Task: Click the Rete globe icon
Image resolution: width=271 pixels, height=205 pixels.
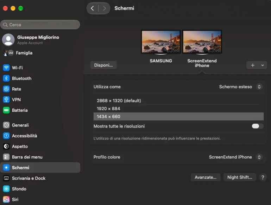Action: coord(6,89)
